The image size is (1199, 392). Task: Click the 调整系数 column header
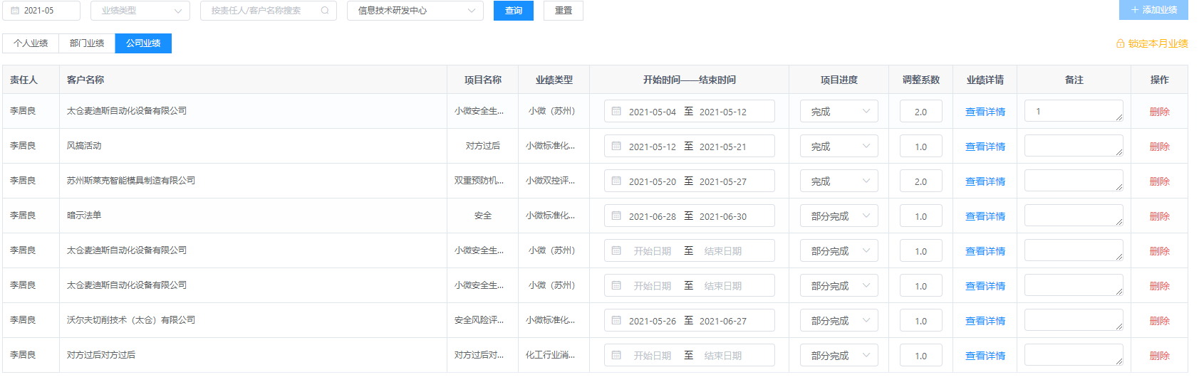[921, 80]
